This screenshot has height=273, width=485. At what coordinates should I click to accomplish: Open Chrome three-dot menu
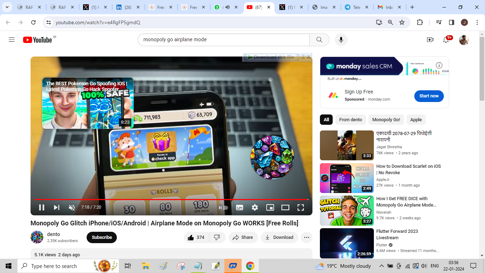(476, 22)
